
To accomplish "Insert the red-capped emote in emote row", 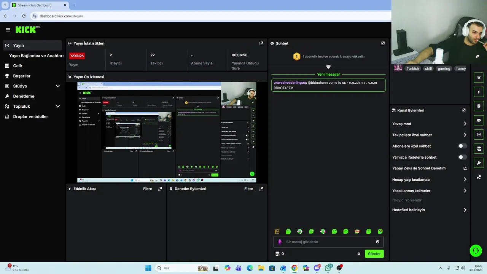I will click(x=357, y=231).
